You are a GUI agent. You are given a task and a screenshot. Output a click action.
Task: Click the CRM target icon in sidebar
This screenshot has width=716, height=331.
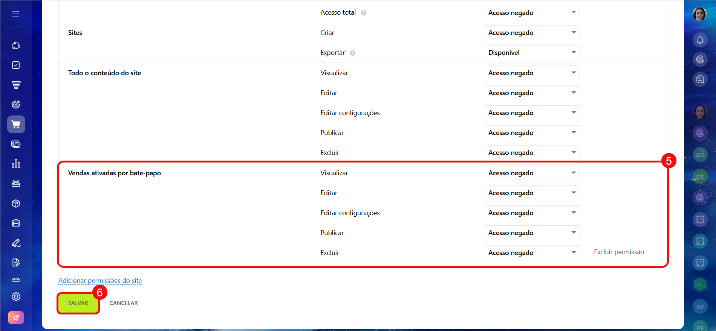click(x=16, y=105)
